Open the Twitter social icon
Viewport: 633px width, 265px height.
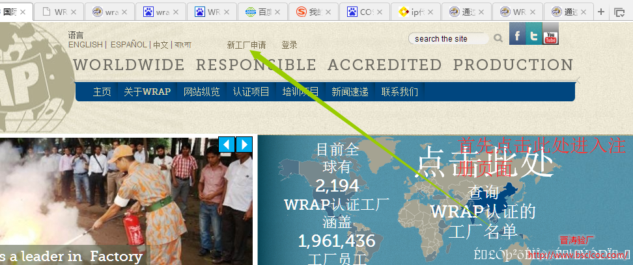[534, 34]
